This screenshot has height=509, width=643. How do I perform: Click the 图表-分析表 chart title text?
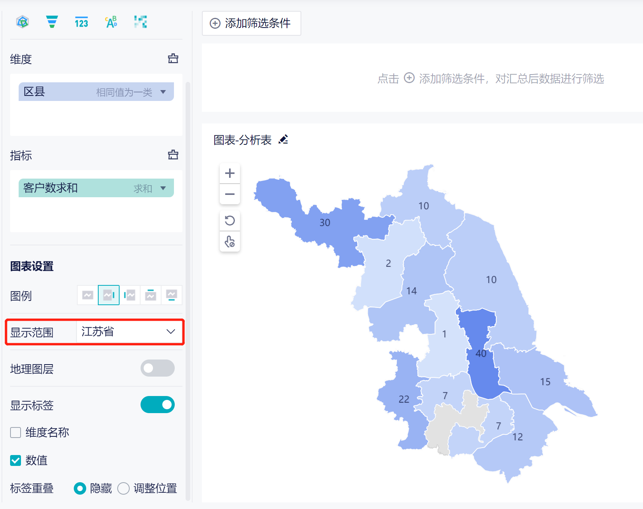point(243,140)
